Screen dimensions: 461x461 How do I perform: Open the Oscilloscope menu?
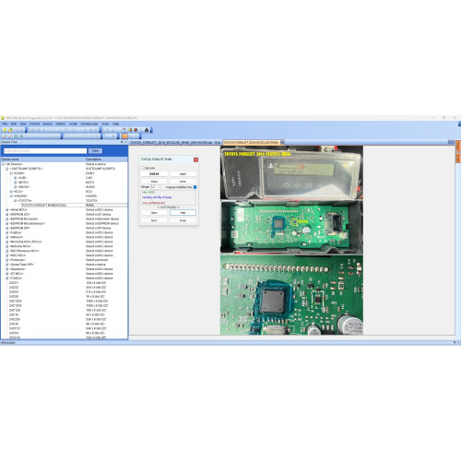tap(89, 124)
